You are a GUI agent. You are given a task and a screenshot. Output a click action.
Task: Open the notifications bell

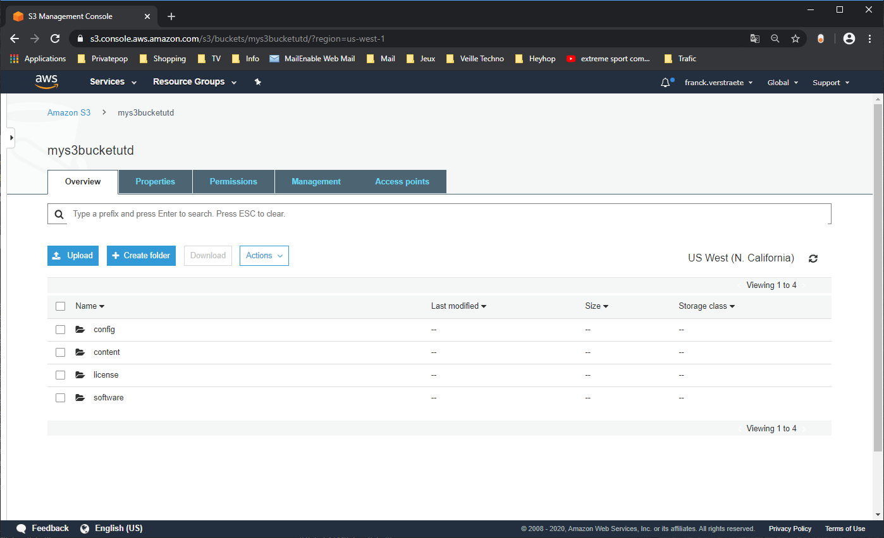tap(665, 83)
